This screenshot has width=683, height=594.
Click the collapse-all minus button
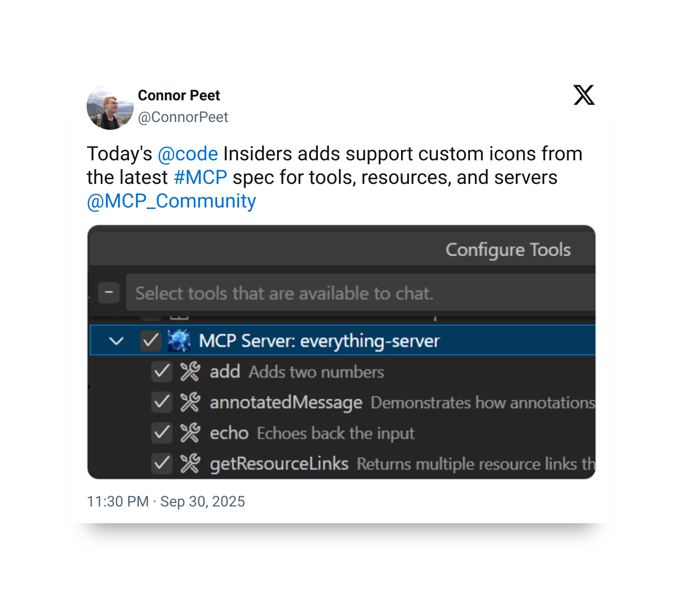(x=109, y=293)
